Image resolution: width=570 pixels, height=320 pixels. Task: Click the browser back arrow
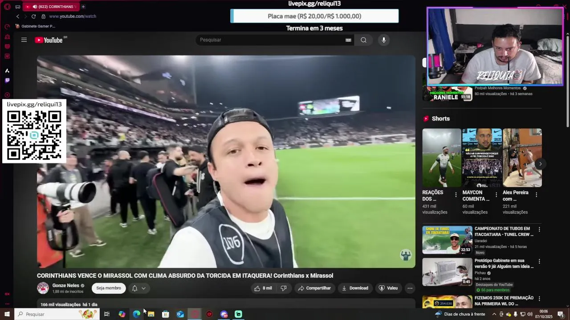[18, 16]
